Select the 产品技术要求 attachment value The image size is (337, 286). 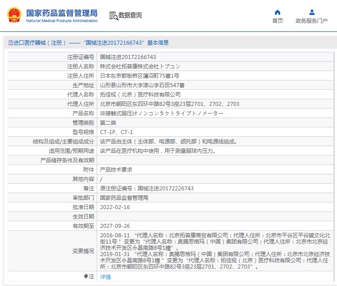coord(116,170)
